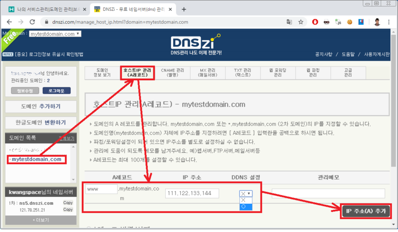Click the glasses extension icon
The height and width of the screenshot is (232, 398).
(x=326, y=22)
